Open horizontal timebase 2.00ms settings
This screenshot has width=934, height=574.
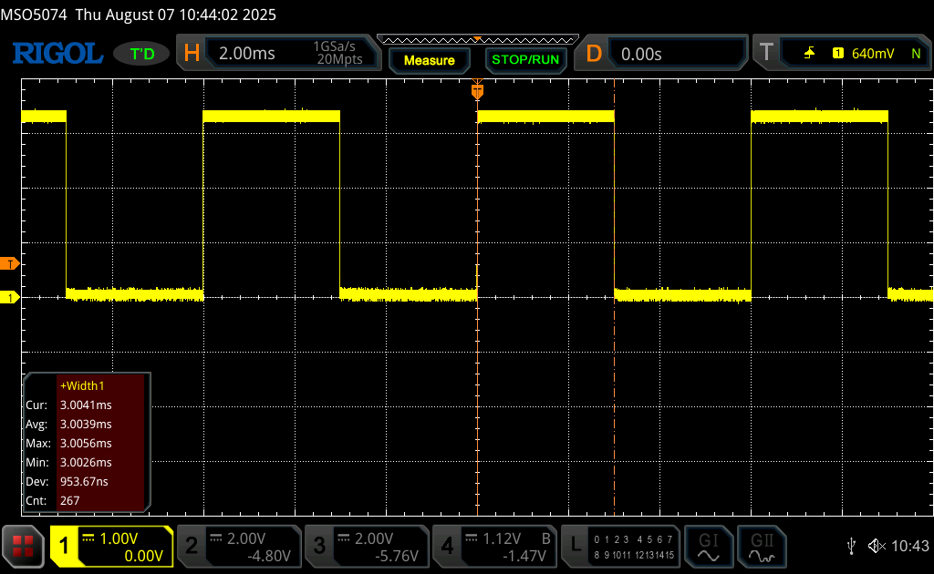278,53
